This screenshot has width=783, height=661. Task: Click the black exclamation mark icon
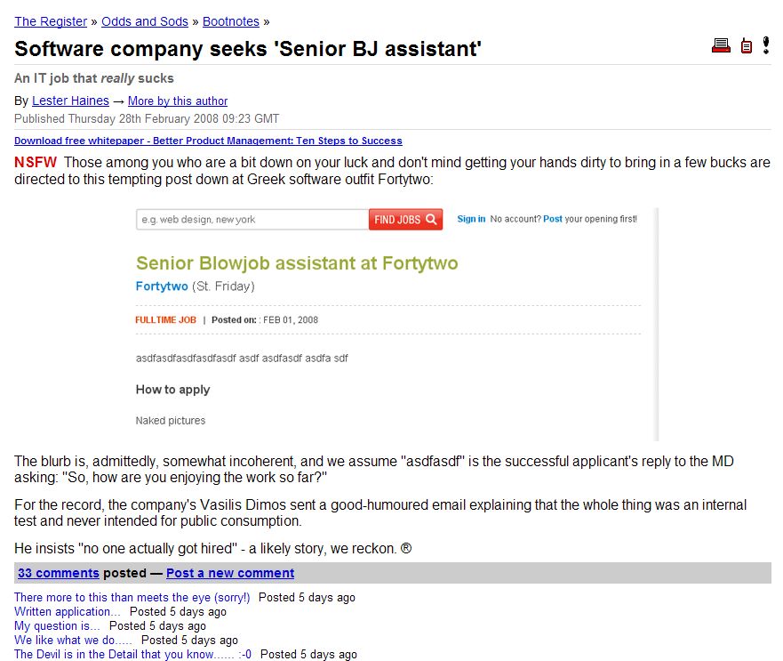click(x=765, y=45)
